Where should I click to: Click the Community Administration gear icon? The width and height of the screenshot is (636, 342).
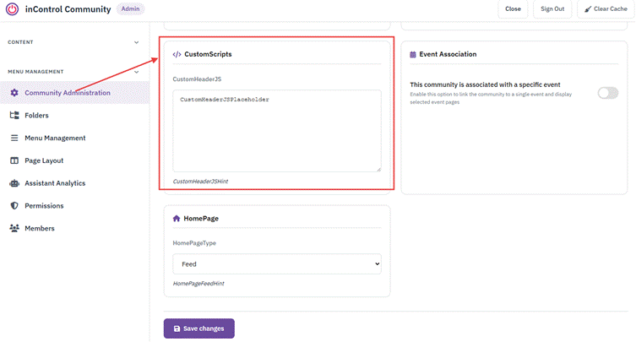click(x=14, y=93)
